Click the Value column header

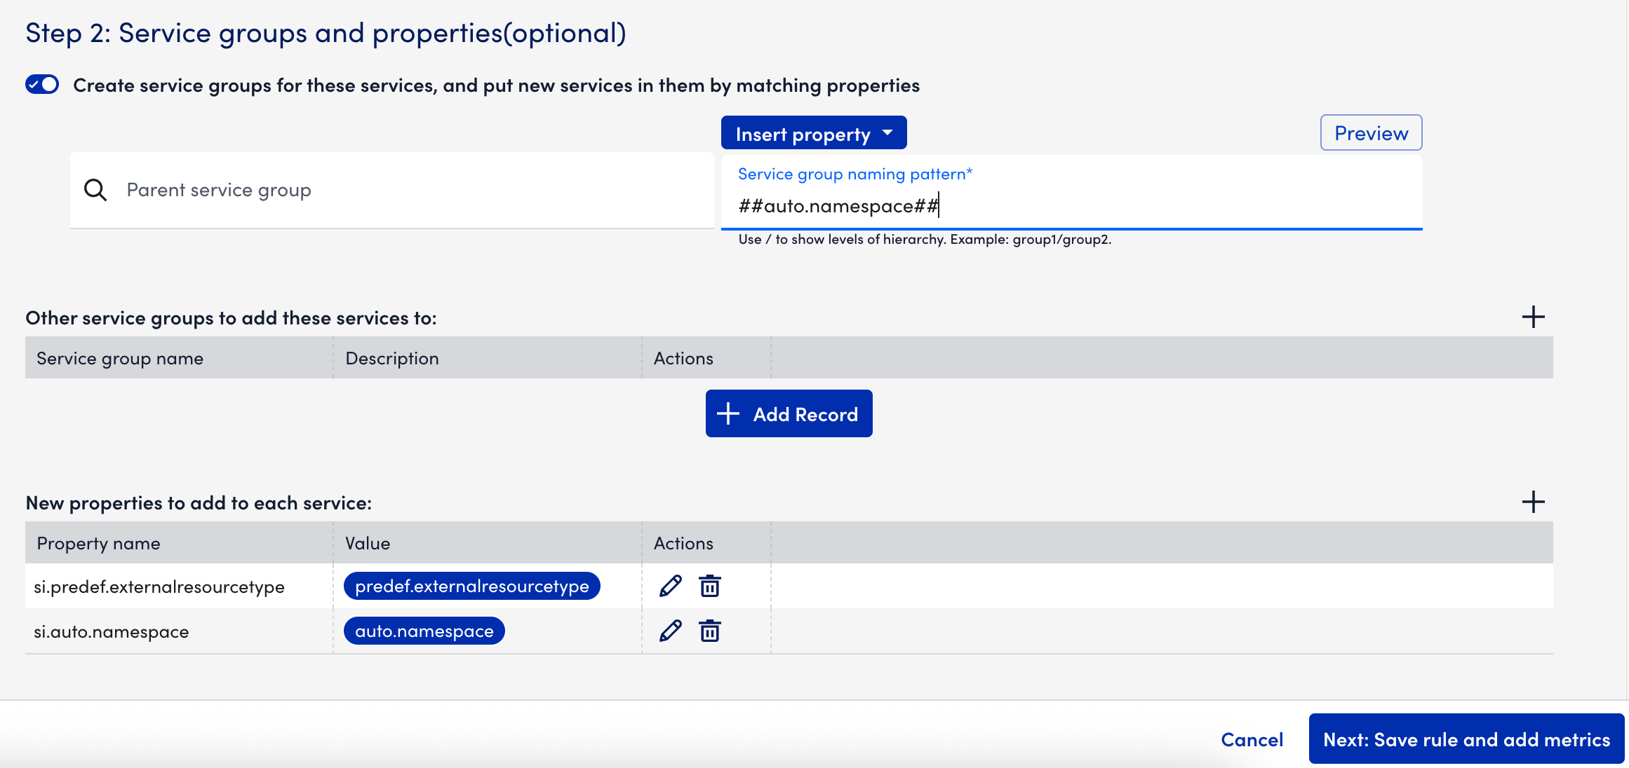[x=488, y=543]
